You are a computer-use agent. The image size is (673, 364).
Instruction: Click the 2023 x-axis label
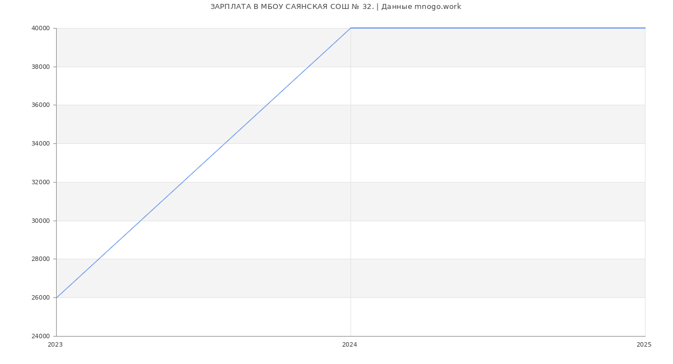click(x=55, y=345)
